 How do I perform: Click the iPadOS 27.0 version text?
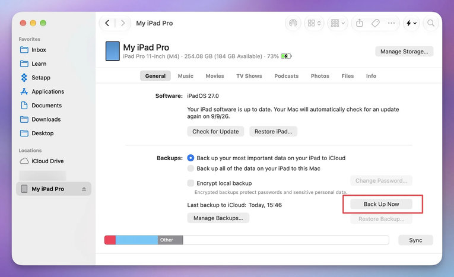pyautogui.click(x=203, y=96)
